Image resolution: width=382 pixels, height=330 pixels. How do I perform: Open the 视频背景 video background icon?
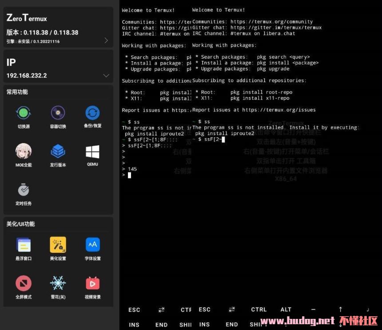92,283
